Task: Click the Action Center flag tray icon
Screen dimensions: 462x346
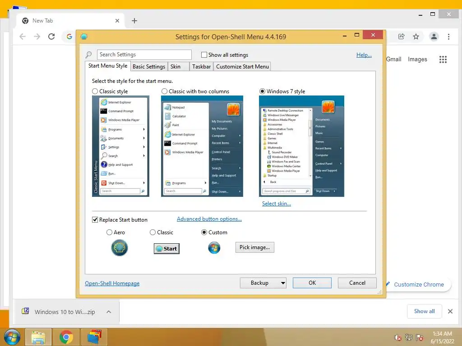Action: pos(420,337)
